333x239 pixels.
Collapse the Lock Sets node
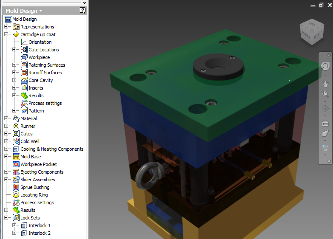click(6, 217)
